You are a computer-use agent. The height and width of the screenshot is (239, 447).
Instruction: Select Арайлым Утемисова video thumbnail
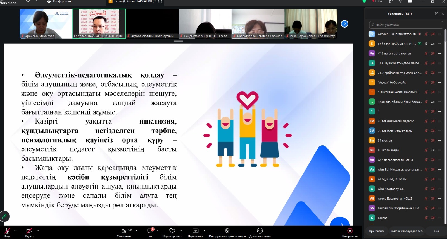46,24
